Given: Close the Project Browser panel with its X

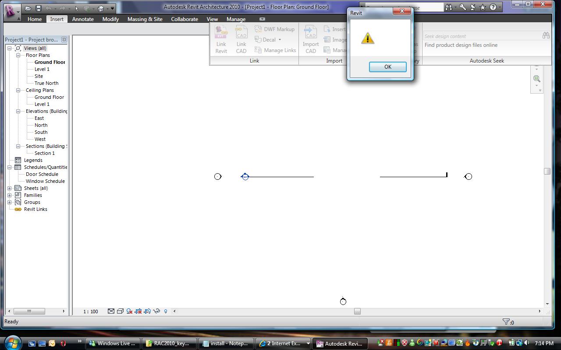Looking at the screenshot, I should pyautogui.click(x=64, y=40).
